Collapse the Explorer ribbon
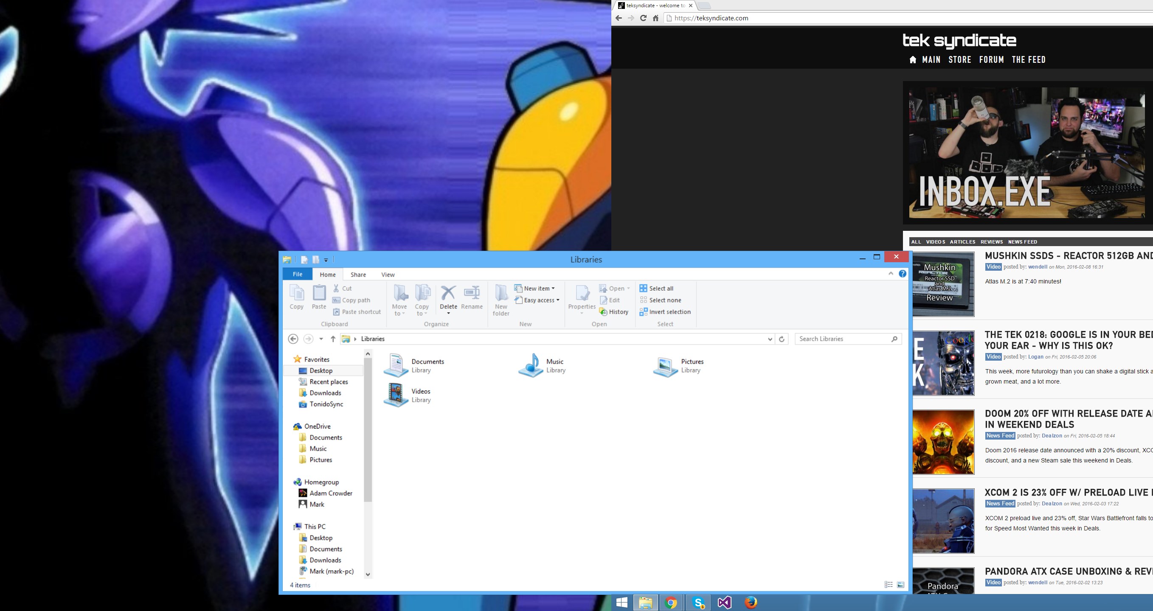The width and height of the screenshot is (1153, 611). 890,274
